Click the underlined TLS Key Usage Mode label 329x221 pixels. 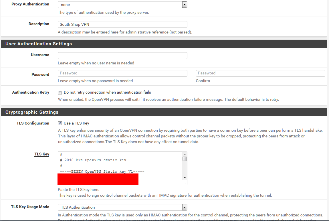[30, 207]
